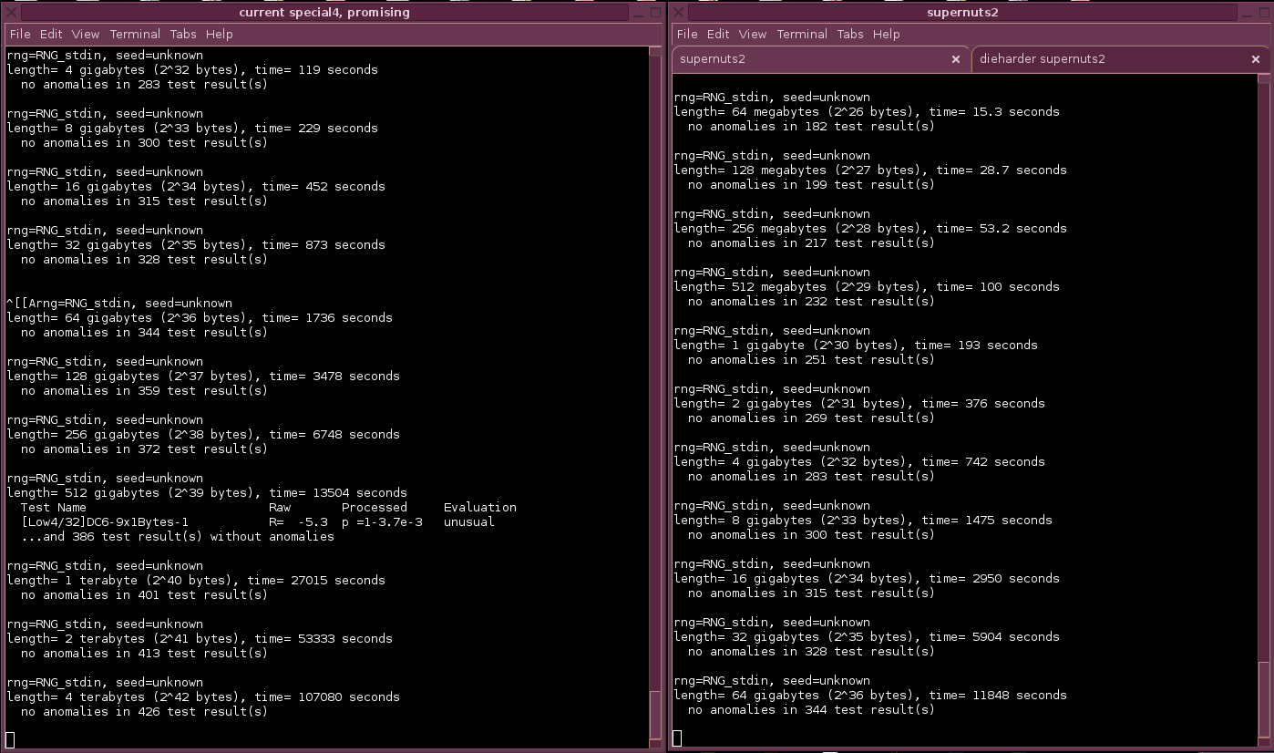Viewport: 1274px width, 753px height.
Task: Open window menu icon of current special4 window
Action: pyautogui.click(x=11, y=12)
